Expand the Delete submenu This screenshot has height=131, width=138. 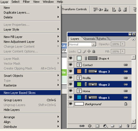(58, 17)
